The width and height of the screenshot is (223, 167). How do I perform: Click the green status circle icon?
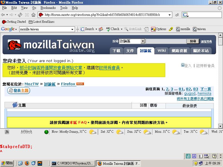[x=46, y=132]
